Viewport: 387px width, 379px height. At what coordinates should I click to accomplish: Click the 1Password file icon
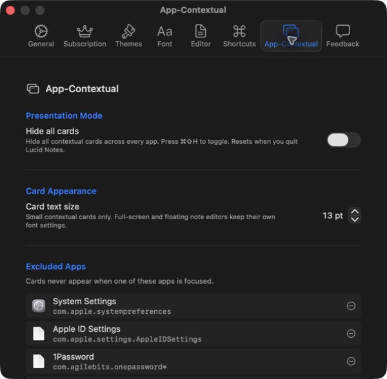click(39, 361)
